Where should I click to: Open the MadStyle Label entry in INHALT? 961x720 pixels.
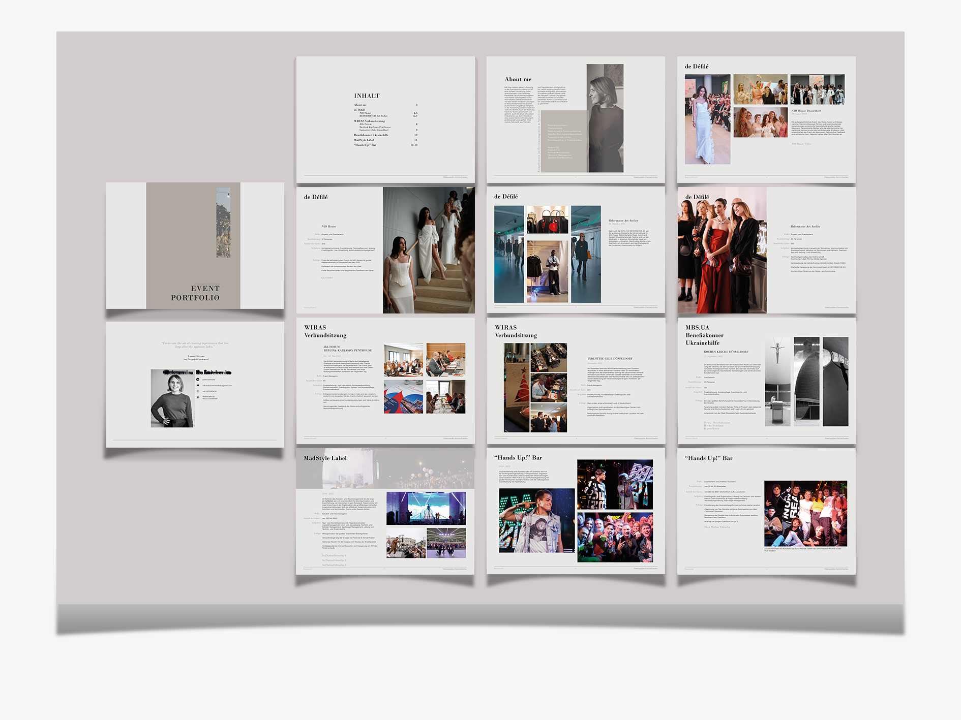pos(363,140)
